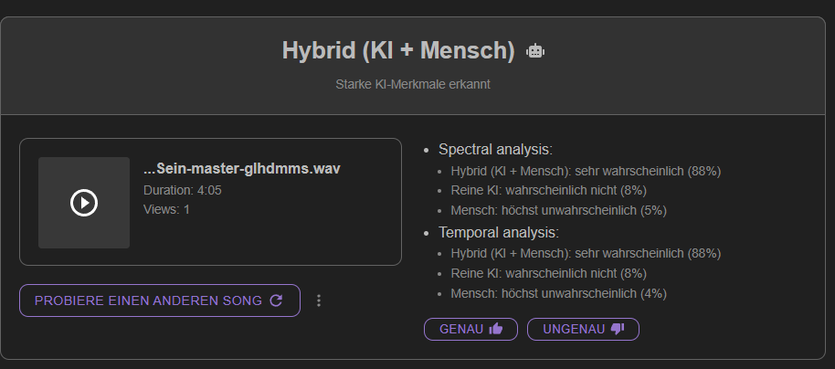Click the PROBIERE EINEN ANDEREN SONG text
Viewport: 835px width, 369px height.
coord(148,300)
